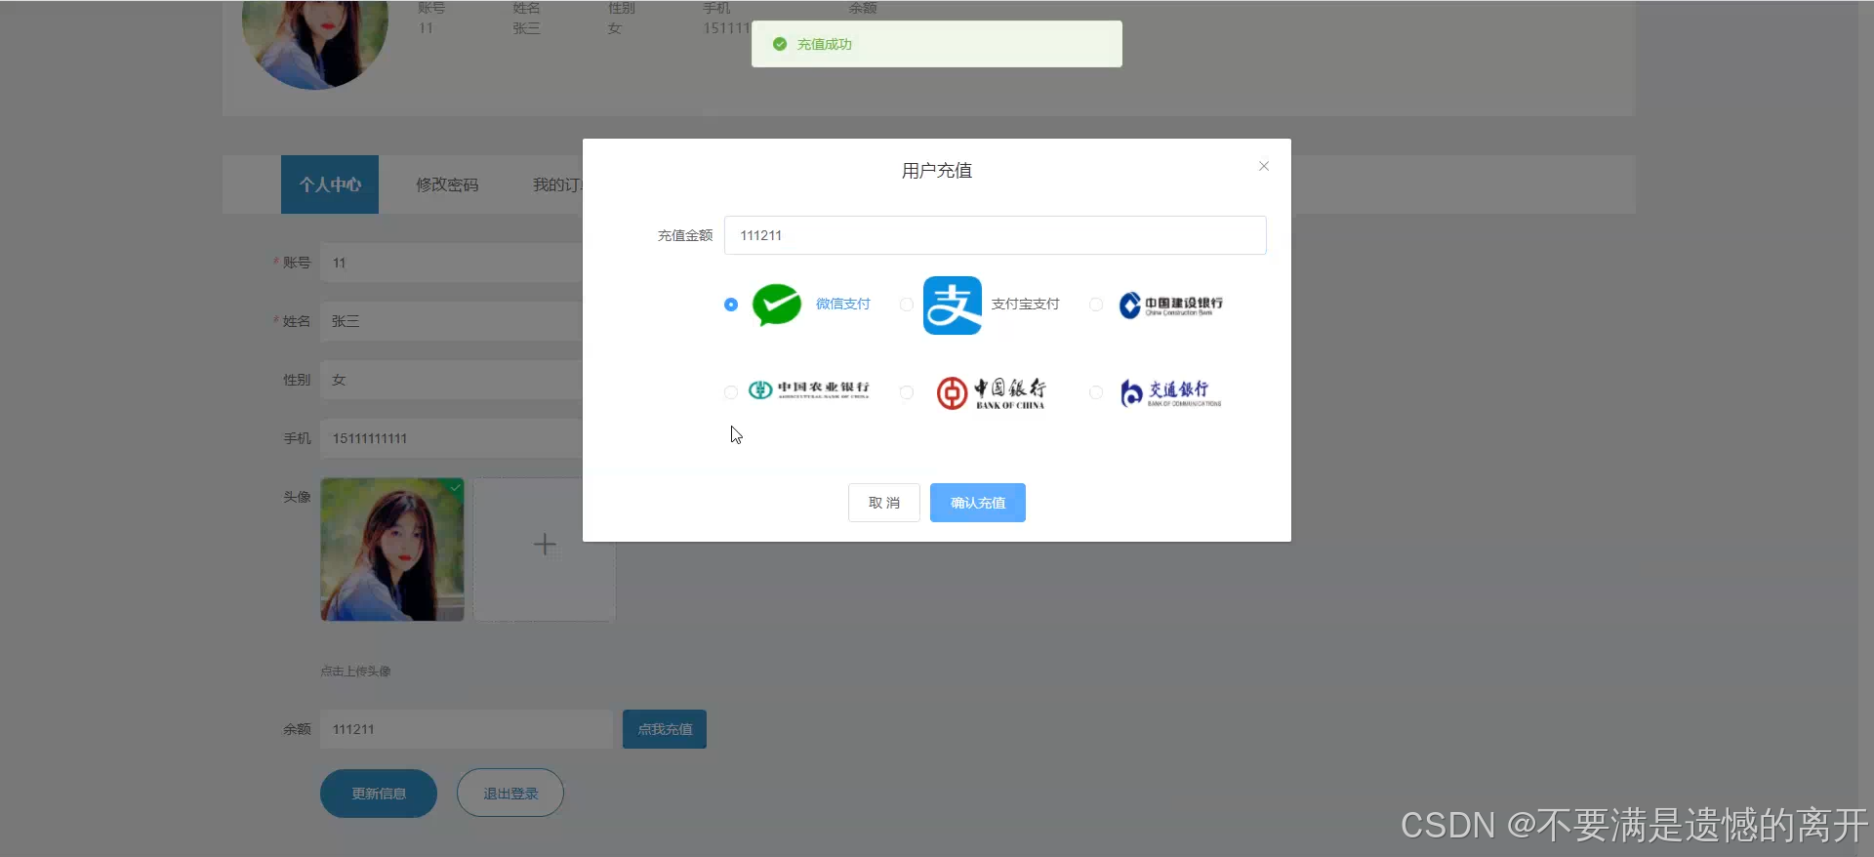Click the 姓名 field showing 张三

(x=452, y=321)
